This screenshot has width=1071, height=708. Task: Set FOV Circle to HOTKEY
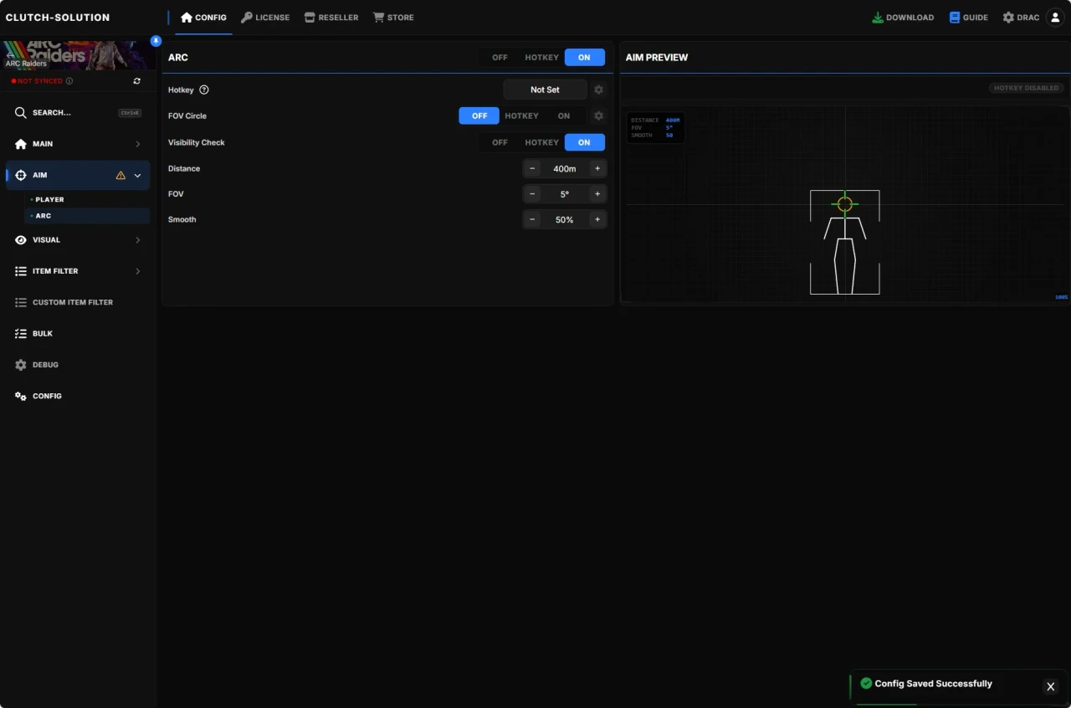521,116
